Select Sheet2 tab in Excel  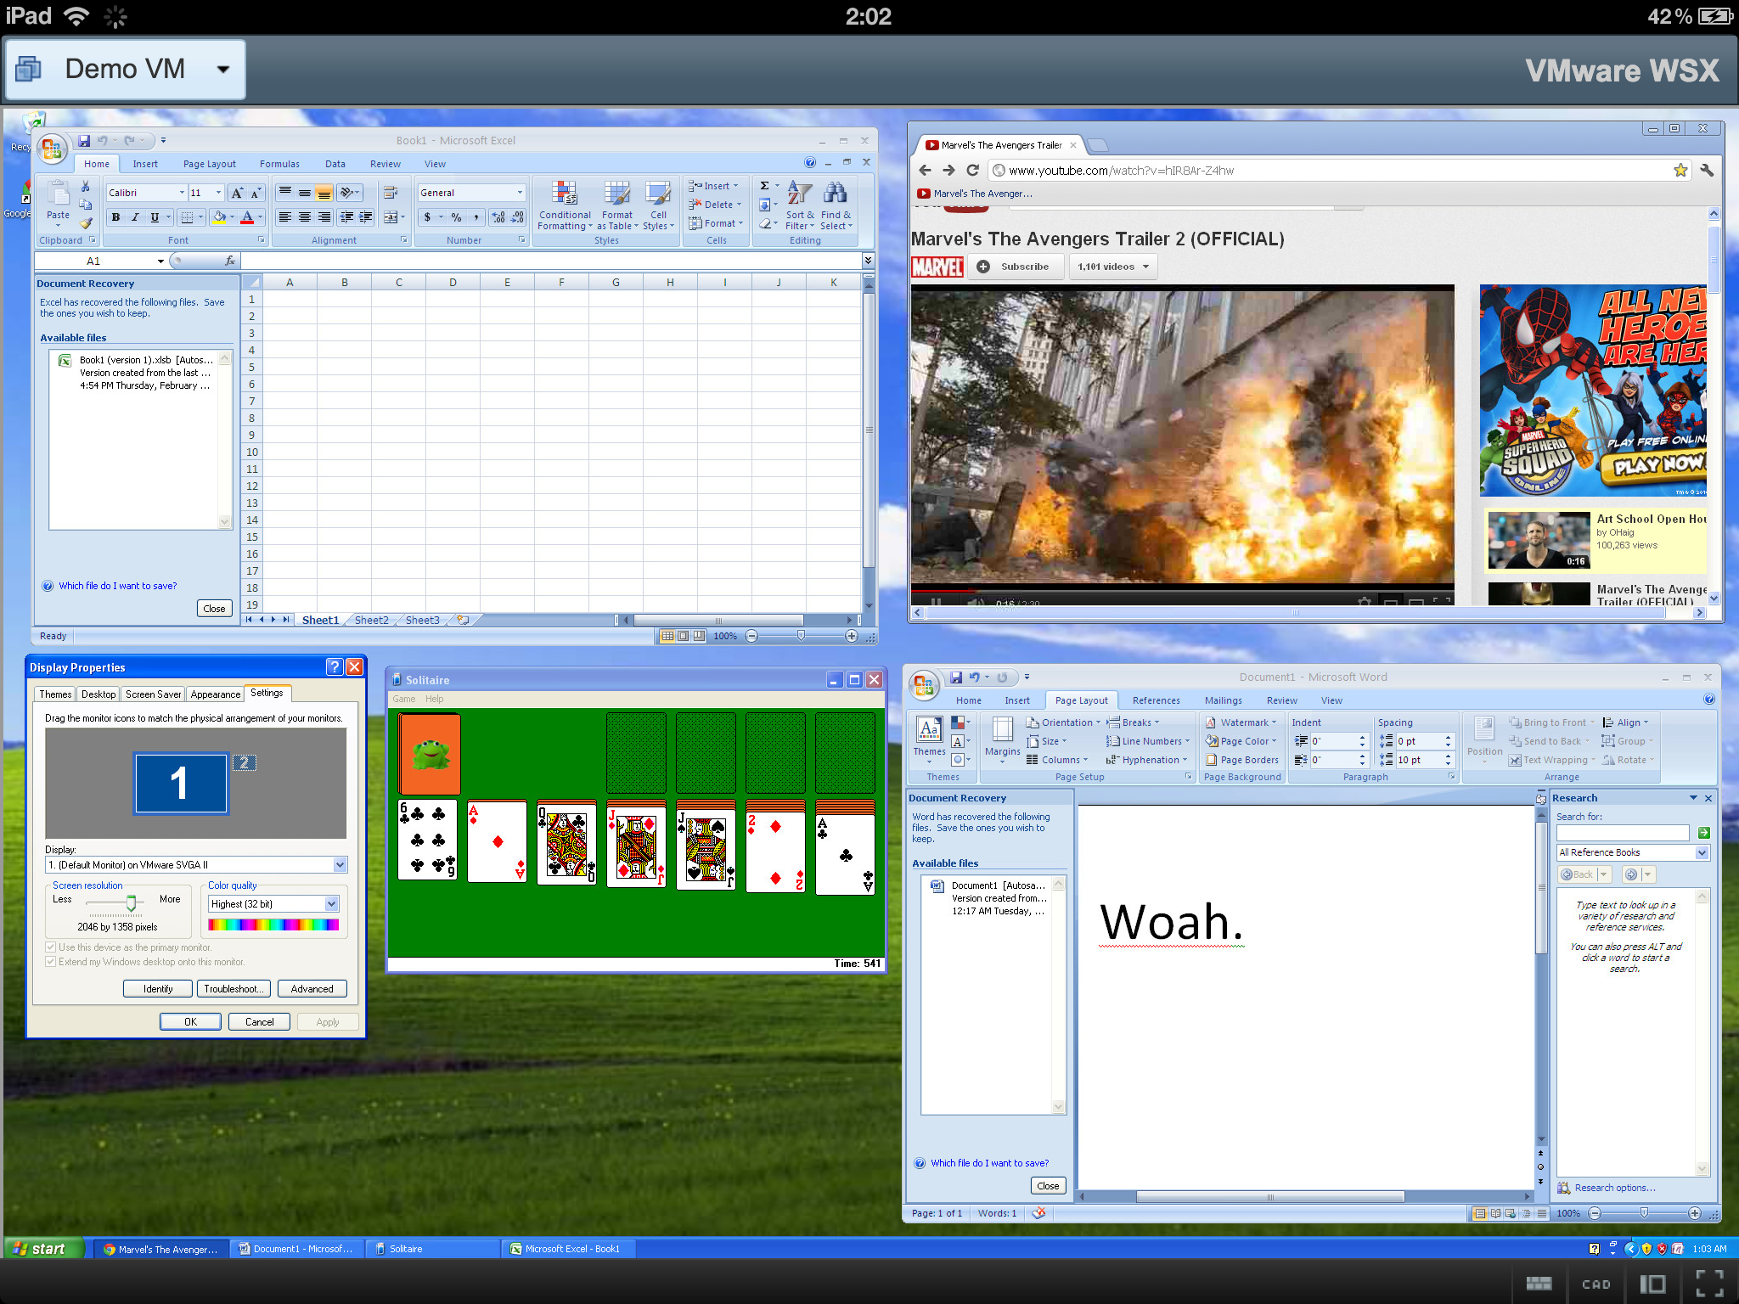pos(371,620)
